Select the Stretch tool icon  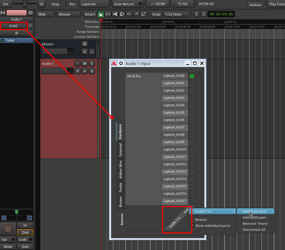pos(129,14)
